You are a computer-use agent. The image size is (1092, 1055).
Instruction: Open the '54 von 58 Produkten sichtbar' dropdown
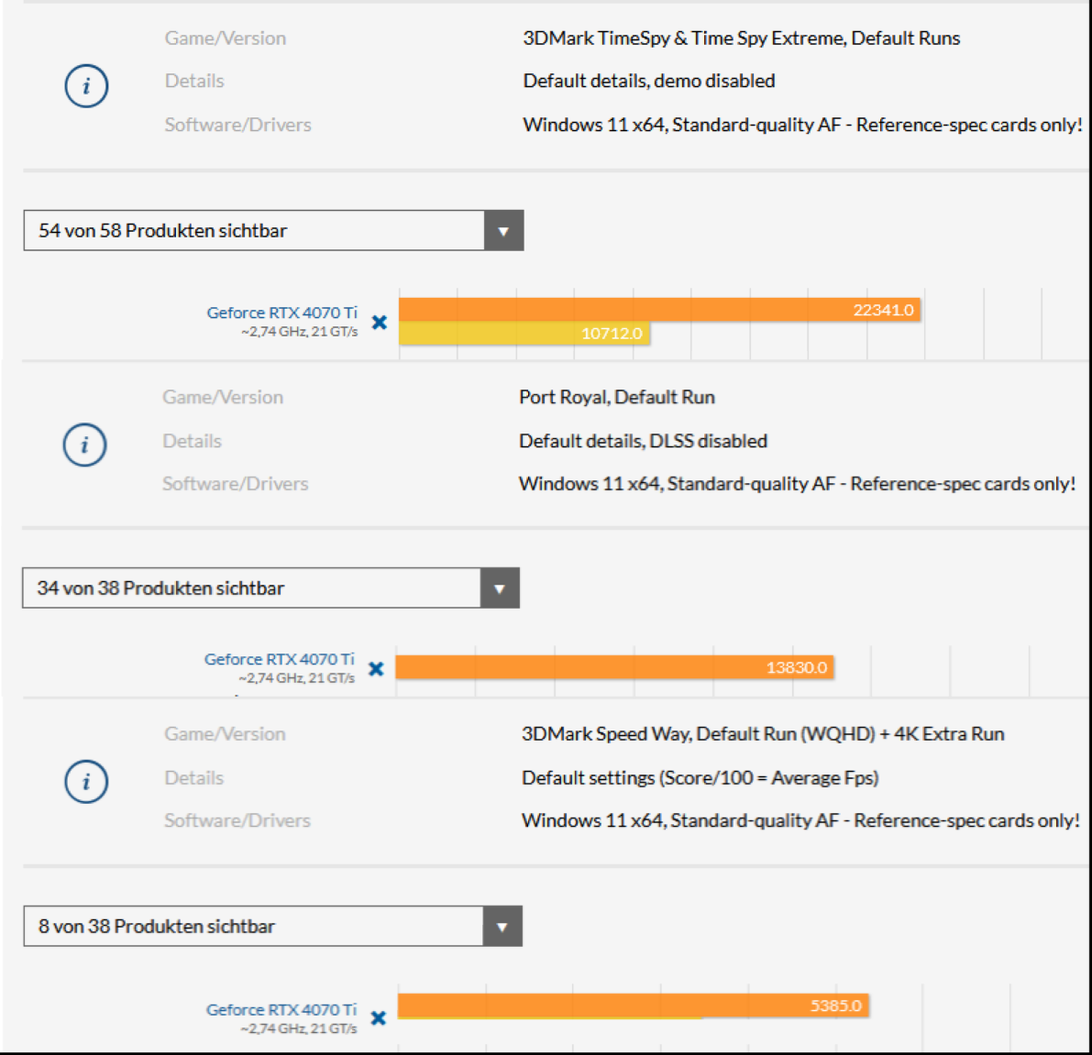pos(274,230)
